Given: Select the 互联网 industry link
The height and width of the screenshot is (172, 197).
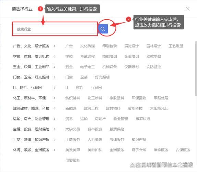Looking at the screenshot, I should (x=96, y=88).
